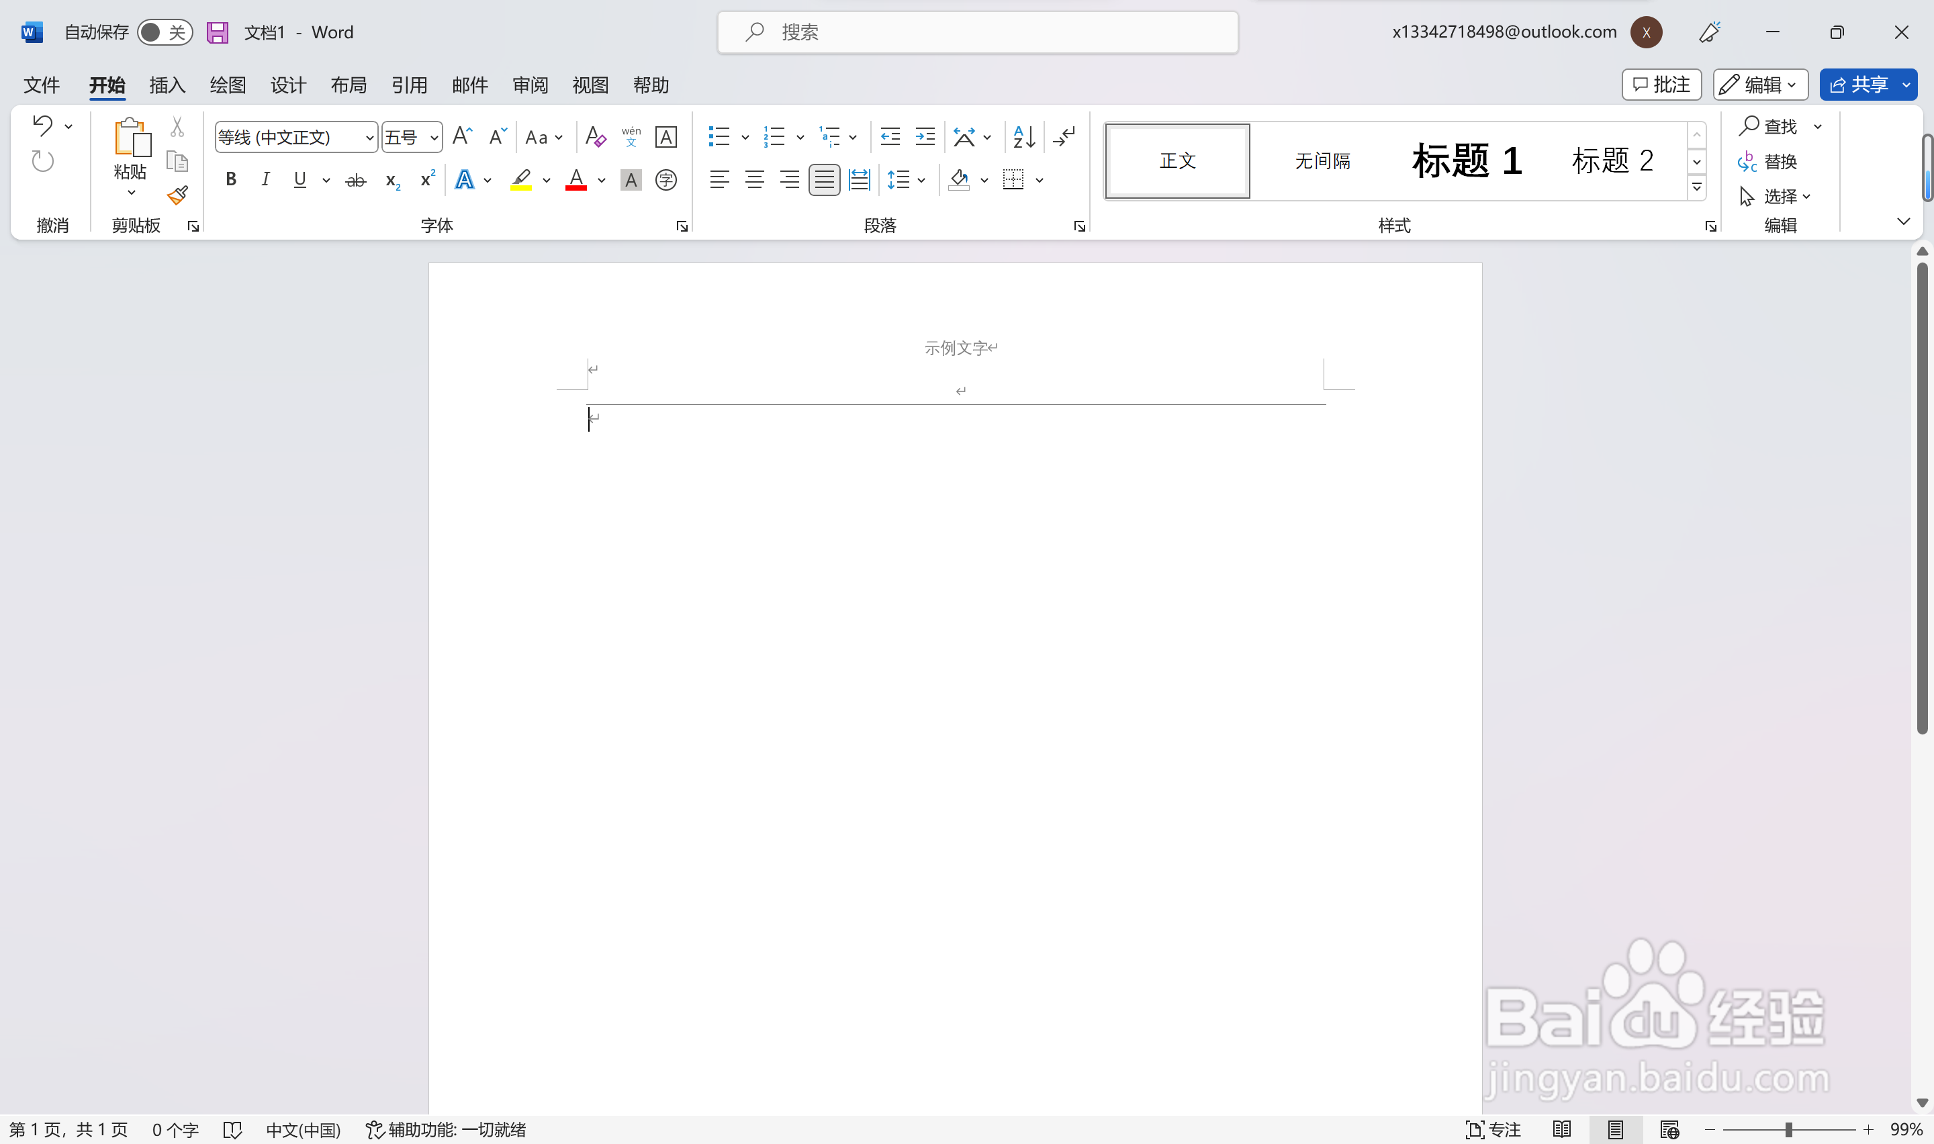Click the Redo icon
This screenshot has height=1144, width=1934.
tap(42, 161)
